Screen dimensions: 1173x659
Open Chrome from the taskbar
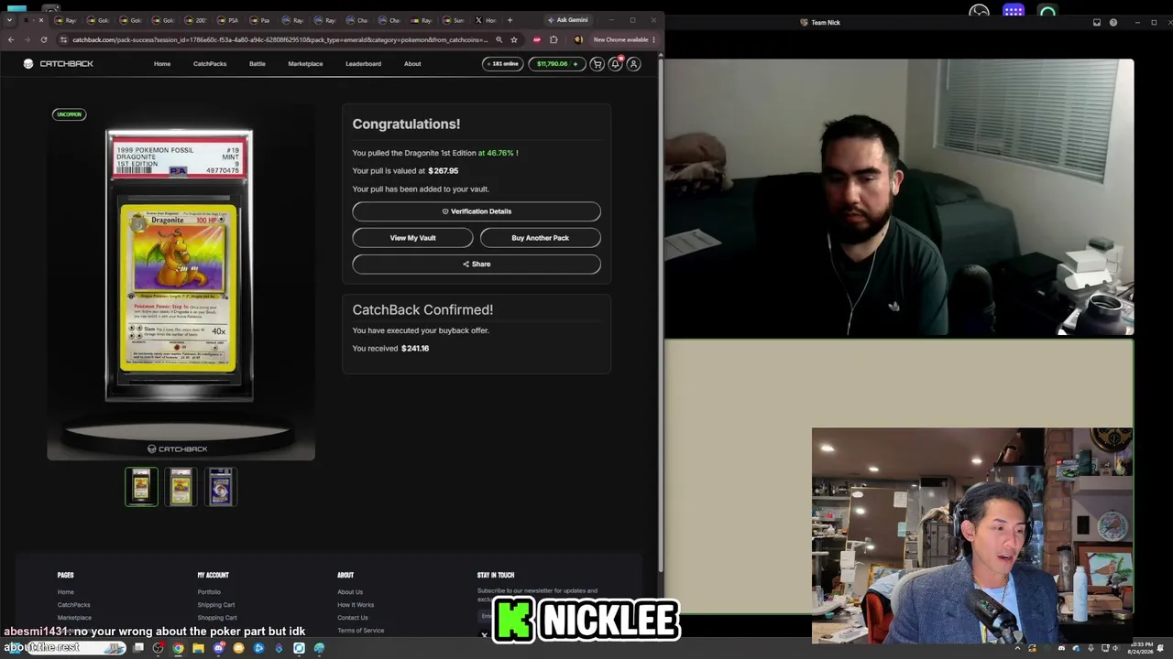(178, 648)
